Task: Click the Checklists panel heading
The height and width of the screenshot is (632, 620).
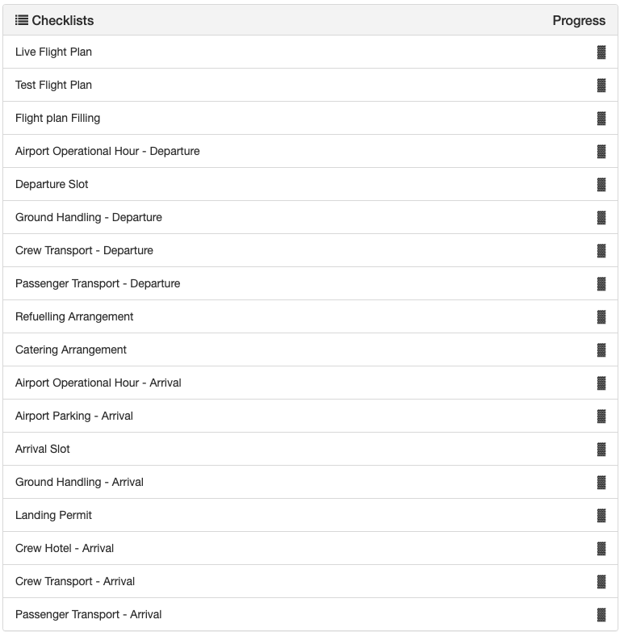Action: coord(63,20)
